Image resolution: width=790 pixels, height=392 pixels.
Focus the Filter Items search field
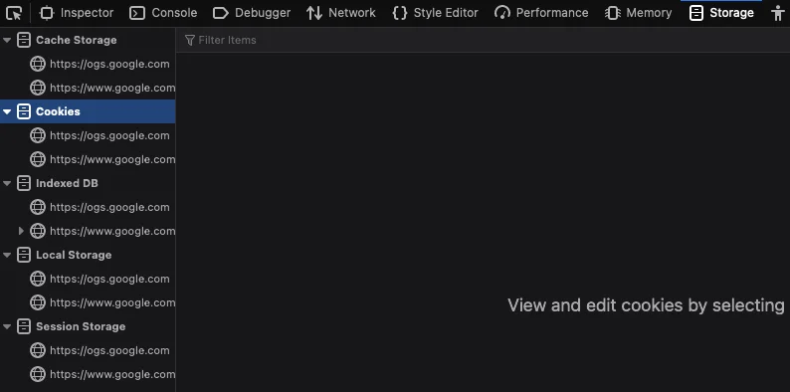483,40
